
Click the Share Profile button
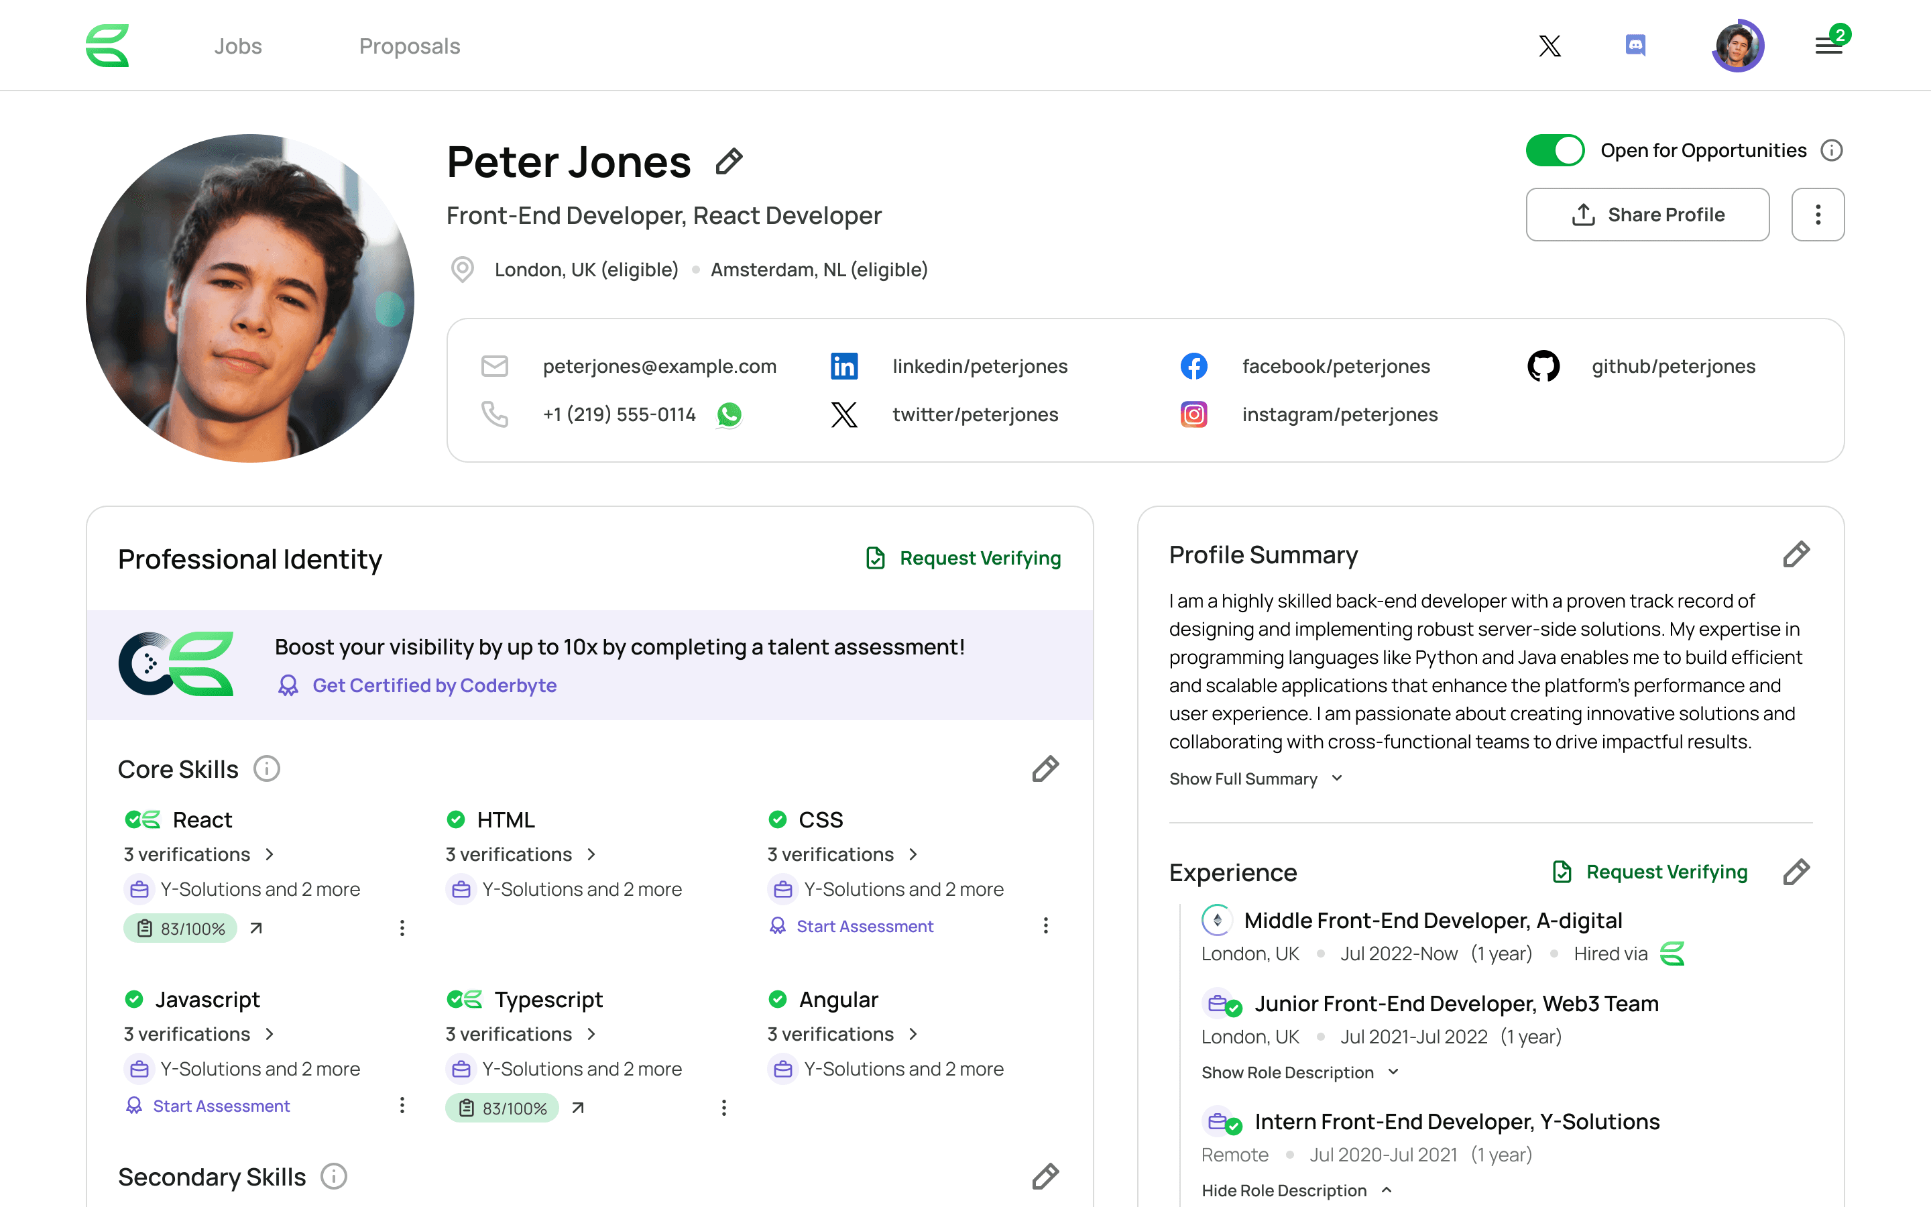click(x=1647, y=215)
